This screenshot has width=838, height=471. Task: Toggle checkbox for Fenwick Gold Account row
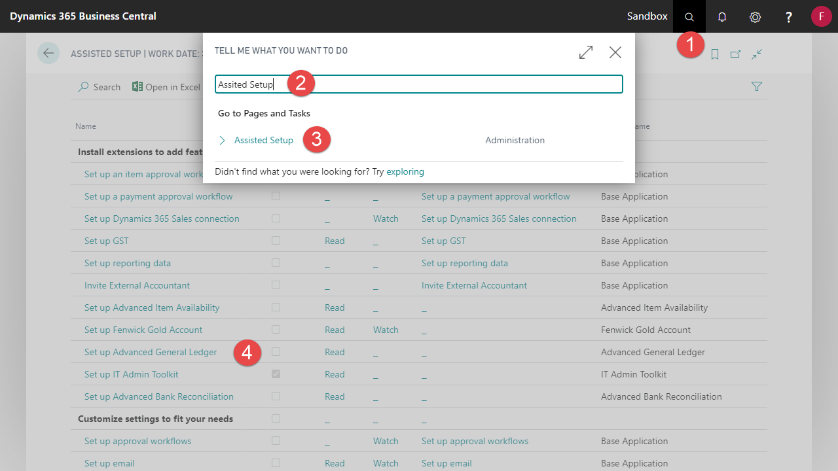click(x=276, y=330)
